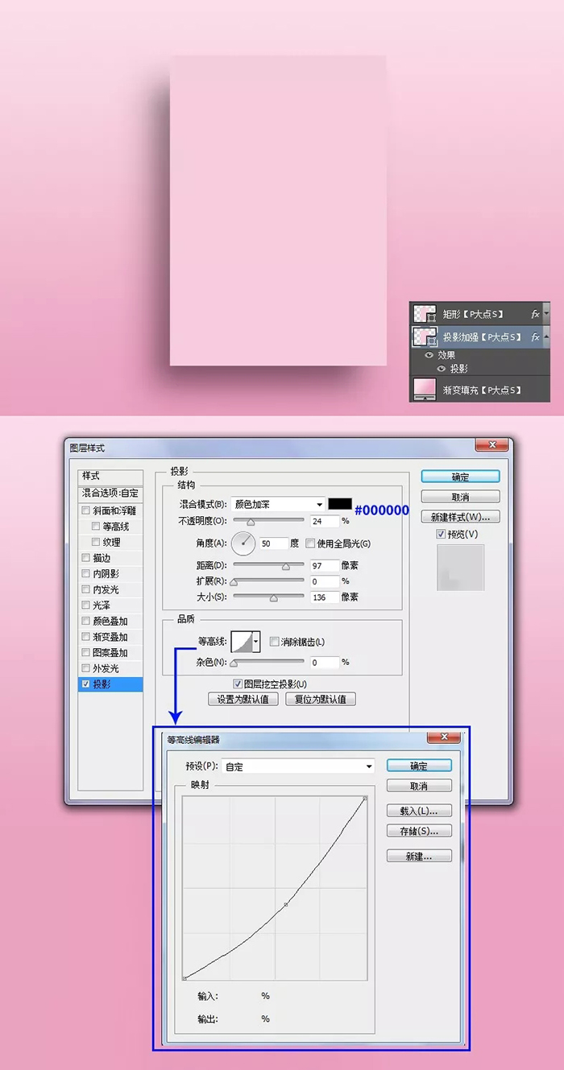564x1070 pixels.
Task: Click the 载入(L)... button
Action: [x=419, y=811]
